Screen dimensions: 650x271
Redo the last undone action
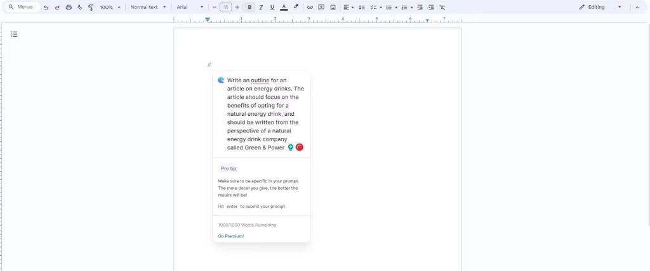click(57, 8)
